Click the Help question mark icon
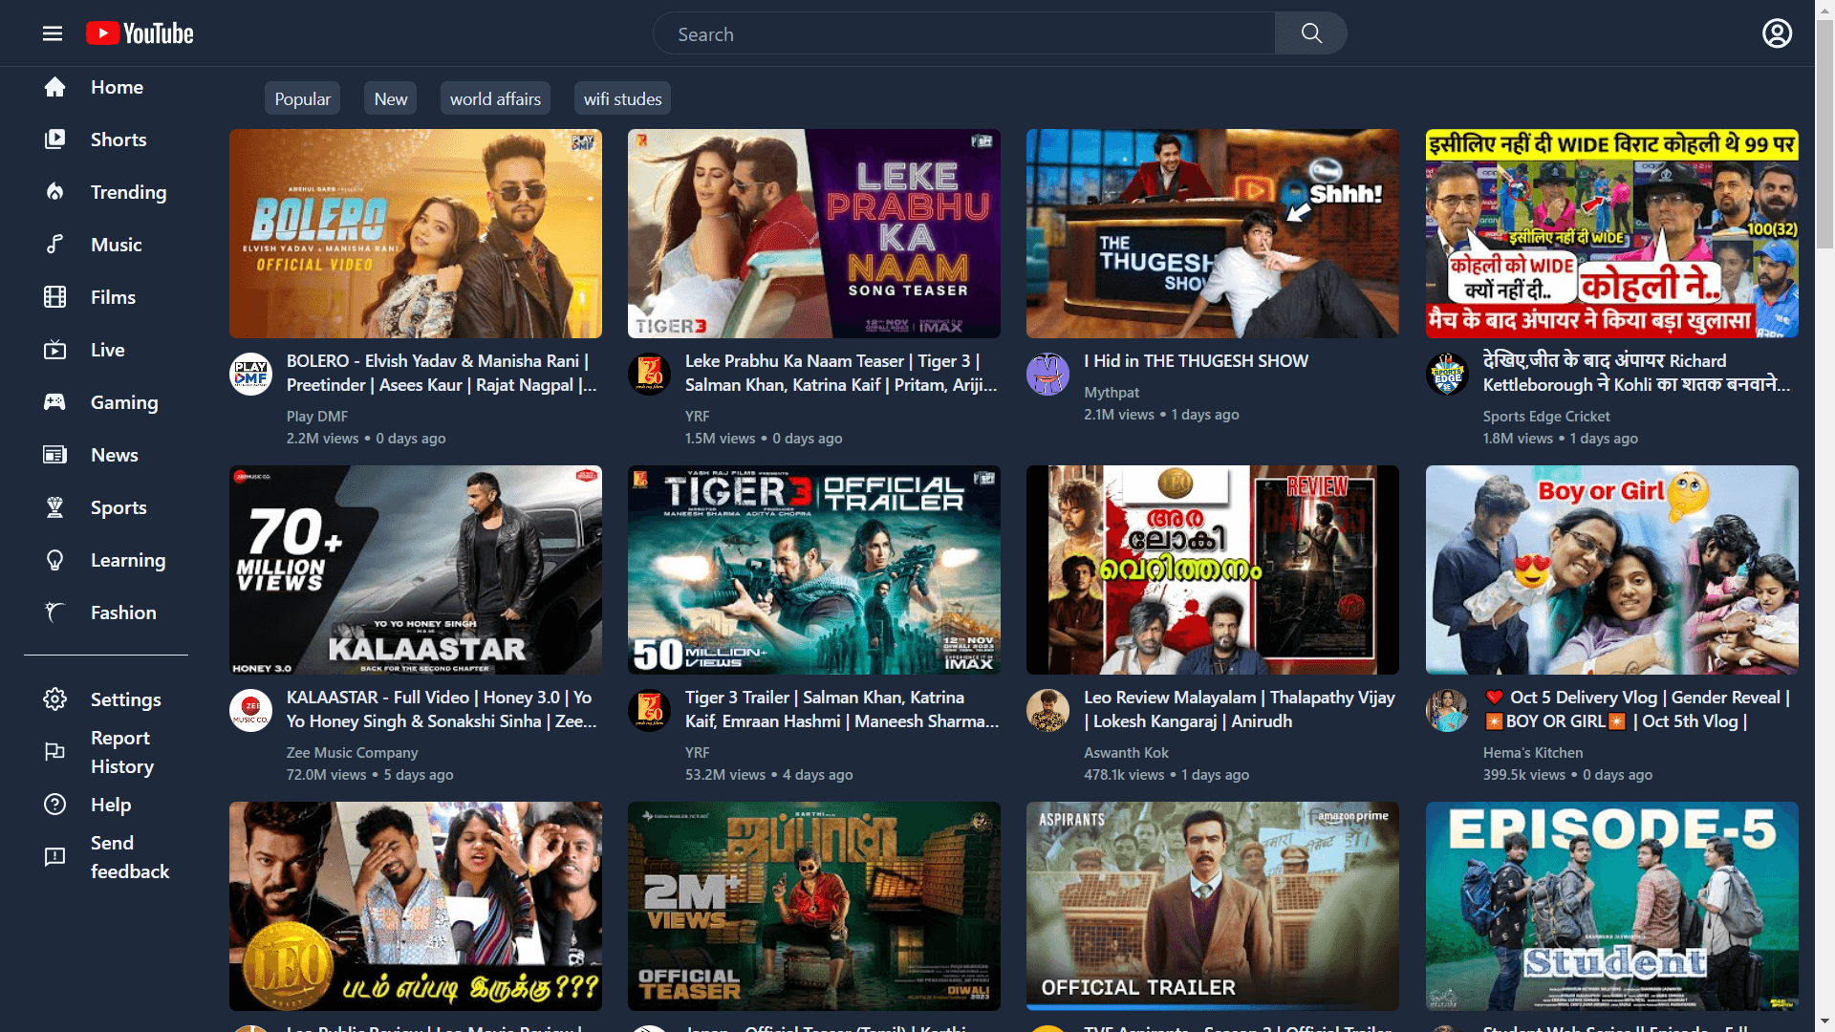 (55, 805)
